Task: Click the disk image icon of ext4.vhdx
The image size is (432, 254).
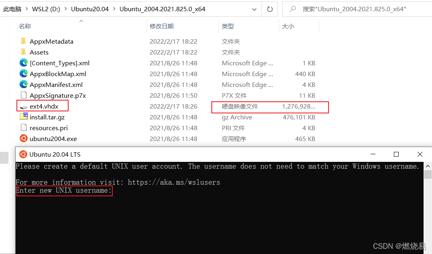Action: click(x=24, y=107)
